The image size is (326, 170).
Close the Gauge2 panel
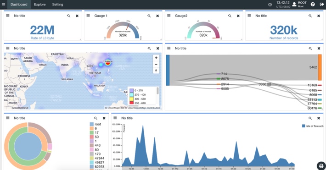coord(238,16)
